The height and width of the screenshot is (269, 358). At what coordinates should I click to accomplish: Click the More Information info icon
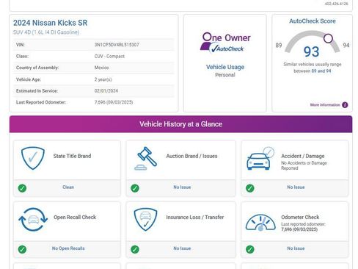[x=345, y=105]
